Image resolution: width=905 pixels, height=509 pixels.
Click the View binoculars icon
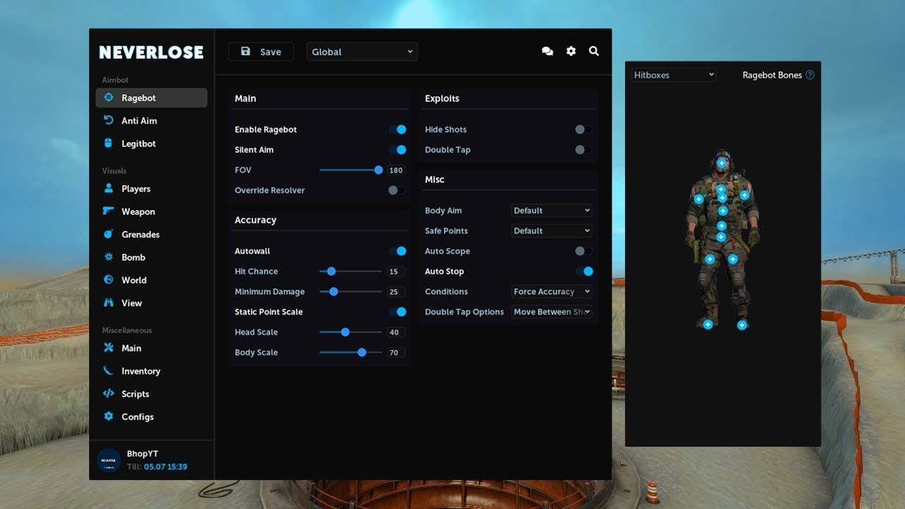click(108, 302)
